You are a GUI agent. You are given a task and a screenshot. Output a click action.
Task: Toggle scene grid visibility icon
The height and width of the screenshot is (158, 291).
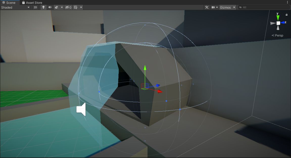(76, 7)
